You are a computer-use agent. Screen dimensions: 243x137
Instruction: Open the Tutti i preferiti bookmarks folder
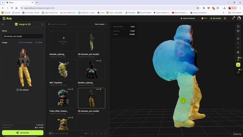(x=235, y=13)
